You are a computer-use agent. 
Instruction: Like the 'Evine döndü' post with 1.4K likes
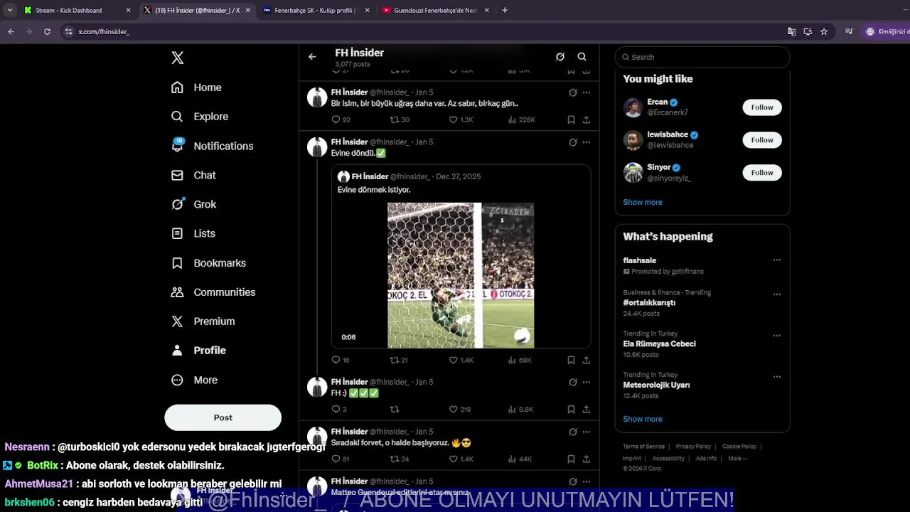pos(453,361)
